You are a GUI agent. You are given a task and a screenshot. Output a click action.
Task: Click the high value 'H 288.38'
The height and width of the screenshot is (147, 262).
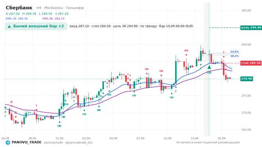click(29, 13)
